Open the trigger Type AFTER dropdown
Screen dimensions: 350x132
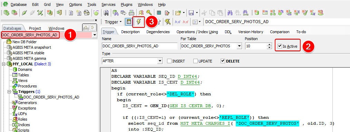pyautogui.click(x=160, y=61)
